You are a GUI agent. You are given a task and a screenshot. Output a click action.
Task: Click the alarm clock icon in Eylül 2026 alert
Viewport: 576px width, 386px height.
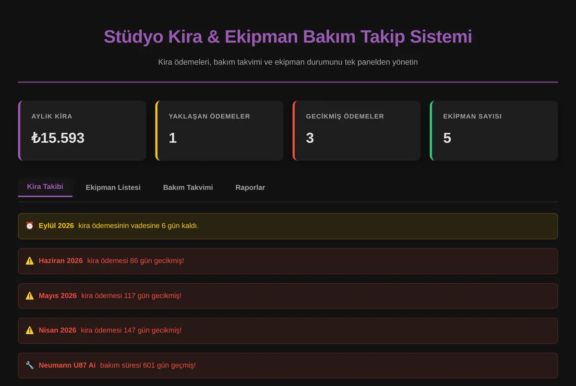30,226
